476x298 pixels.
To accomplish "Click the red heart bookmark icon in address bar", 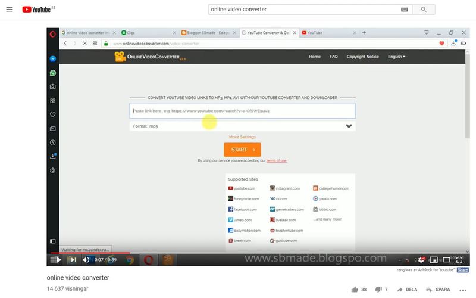I will 441,44.
